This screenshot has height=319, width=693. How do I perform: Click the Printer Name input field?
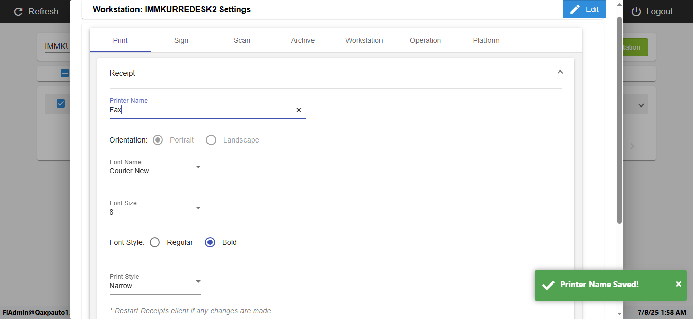click(x=200, y=110)
